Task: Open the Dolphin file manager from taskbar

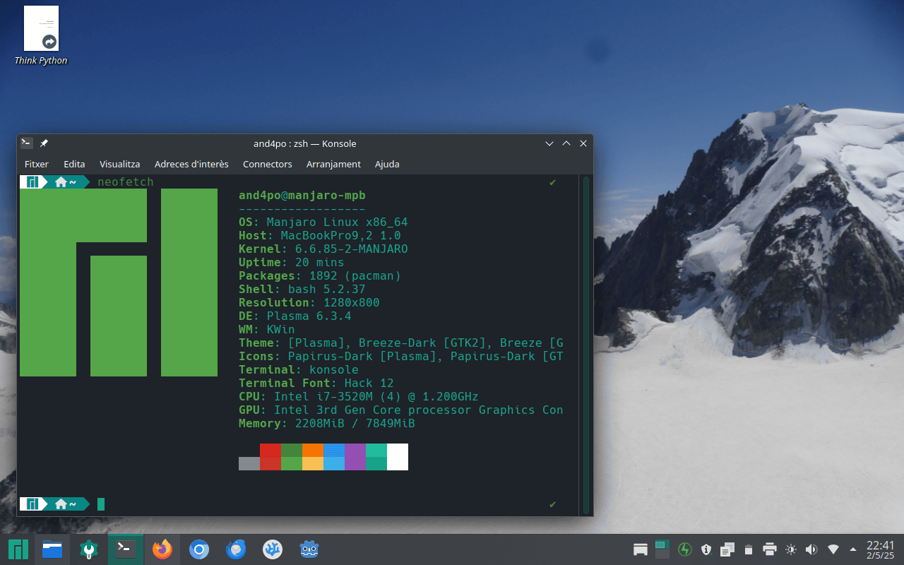Action: (x=52, y=549)
